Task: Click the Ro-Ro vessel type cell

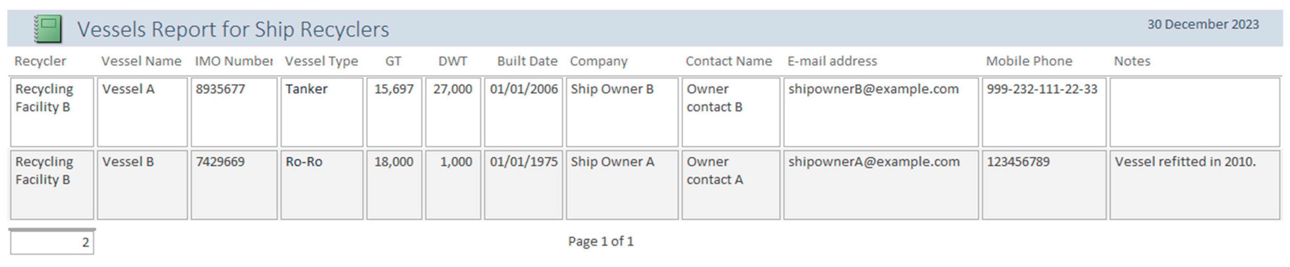Action: [x=321, y=185]
